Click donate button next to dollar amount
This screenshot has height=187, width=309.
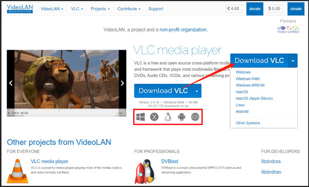pos(296,9)
